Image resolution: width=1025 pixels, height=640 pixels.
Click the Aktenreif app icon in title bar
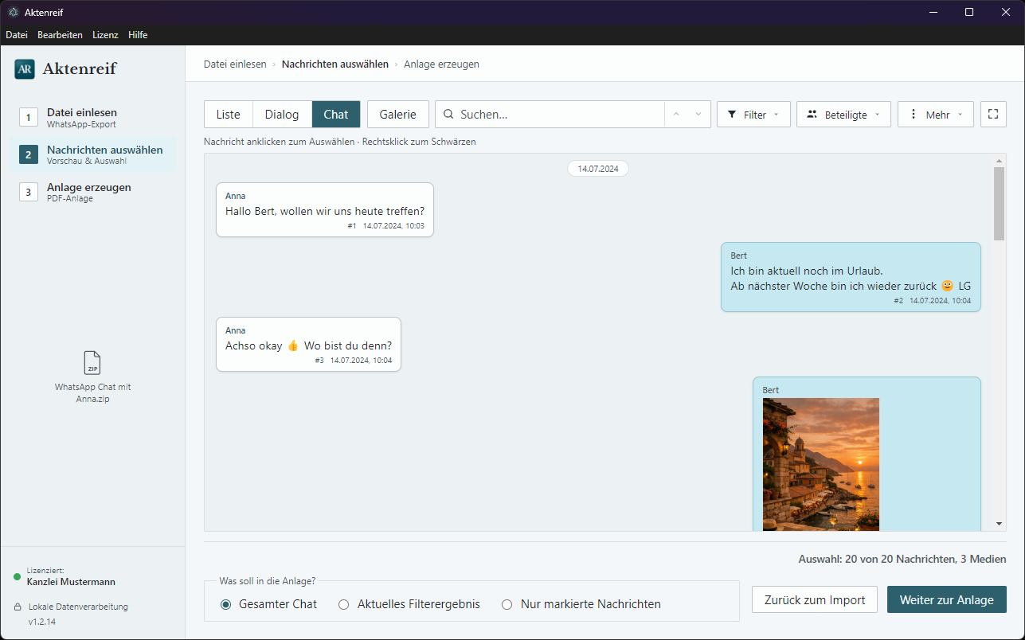(x=13, y=12)
